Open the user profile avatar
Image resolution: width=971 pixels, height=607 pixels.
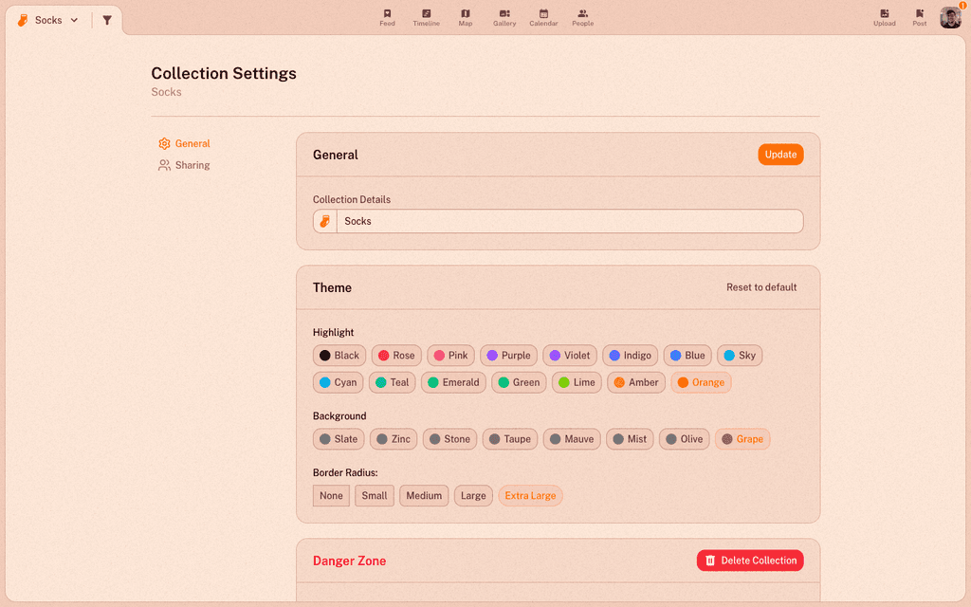950,18
